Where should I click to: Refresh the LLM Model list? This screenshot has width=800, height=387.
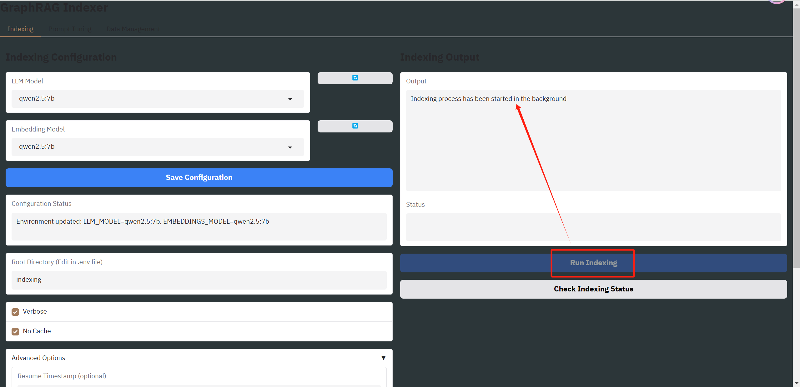click(355, 78)
